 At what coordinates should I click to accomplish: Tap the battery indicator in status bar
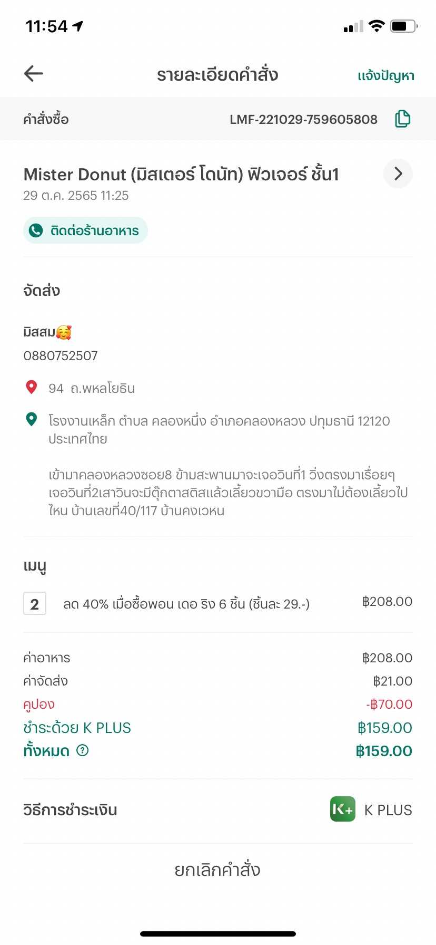403,26
